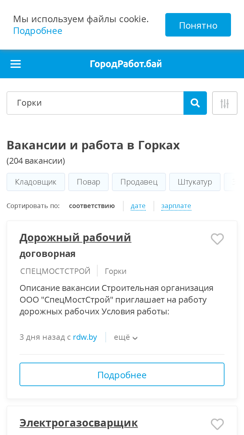This screenshot has width=244, height=435.
Task: Accept cookies with Понятно button
Action: [198, 25]
